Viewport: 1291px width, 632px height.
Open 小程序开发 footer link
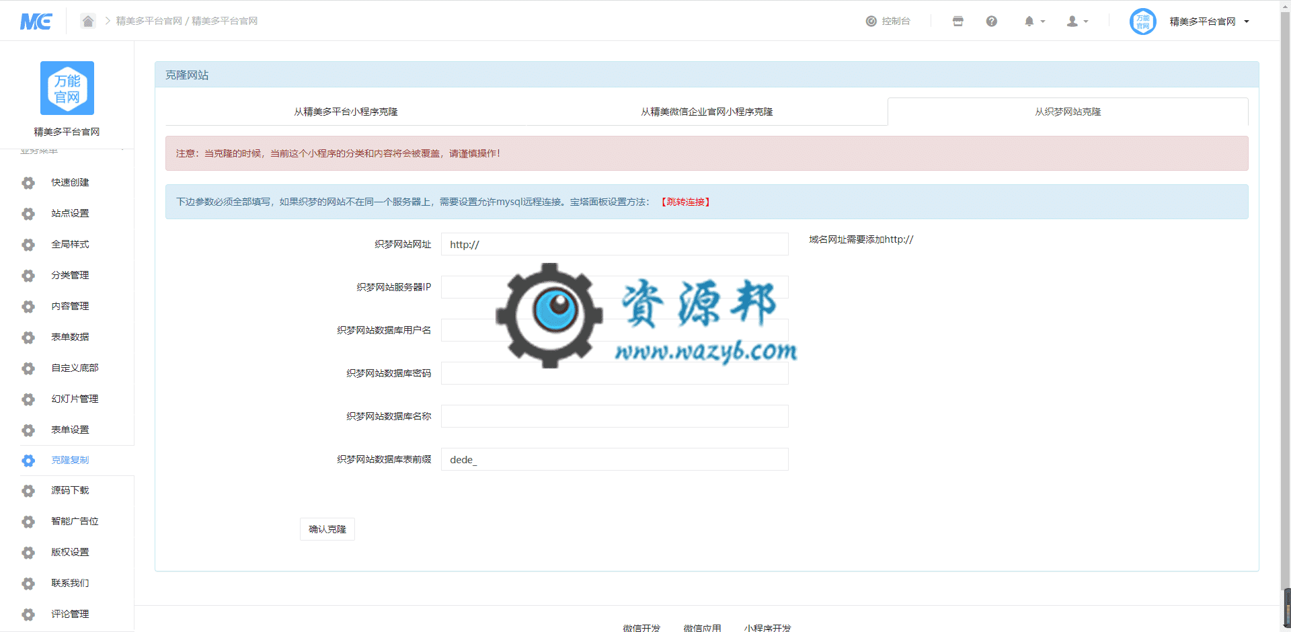point(767,628)
